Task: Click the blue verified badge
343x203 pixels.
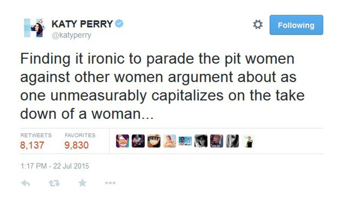Action: click(120, 24)
